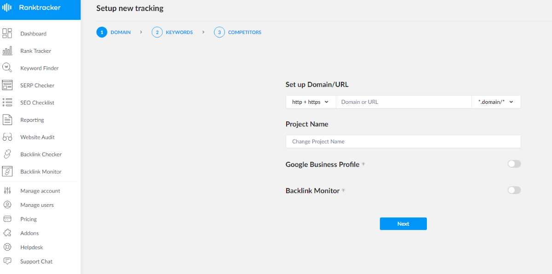Open the Pricing card icon
552x274 pixels.
point(7,219)
